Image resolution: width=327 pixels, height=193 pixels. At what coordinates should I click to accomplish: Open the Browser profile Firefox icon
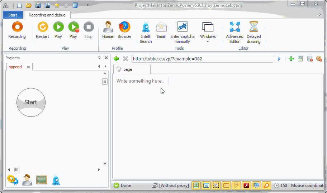point(125,30)
